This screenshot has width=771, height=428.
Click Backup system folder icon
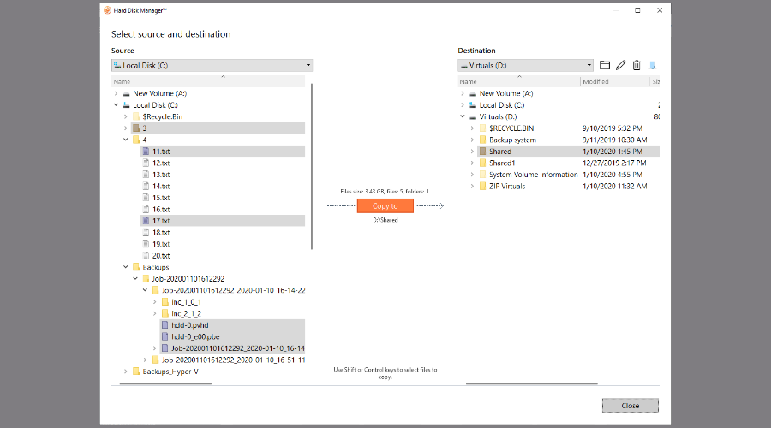[x=483, y=140]
